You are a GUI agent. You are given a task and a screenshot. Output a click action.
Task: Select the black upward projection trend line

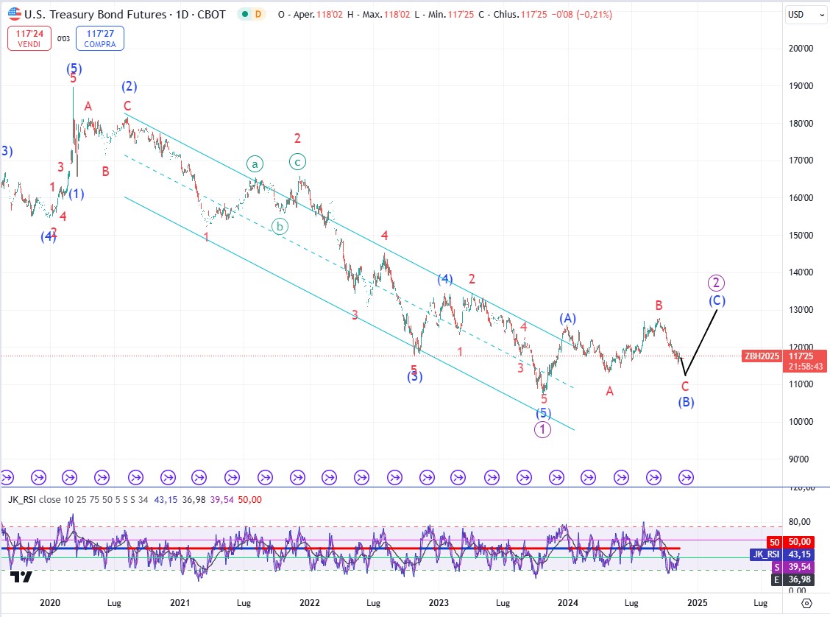pos(701,342)
